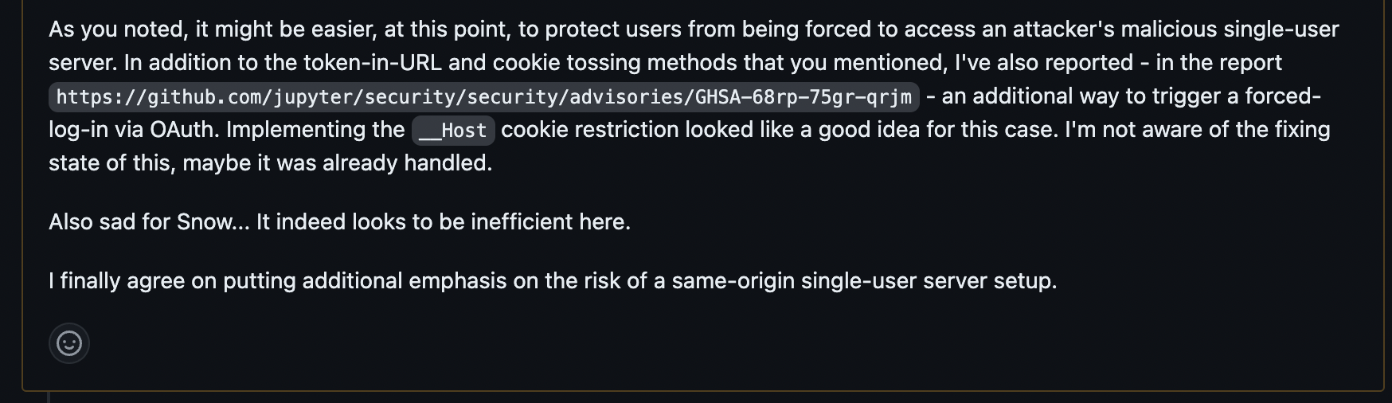Click the GHSA-68rp-75gr-qrjm advisory URL snippet

[483, 97]
